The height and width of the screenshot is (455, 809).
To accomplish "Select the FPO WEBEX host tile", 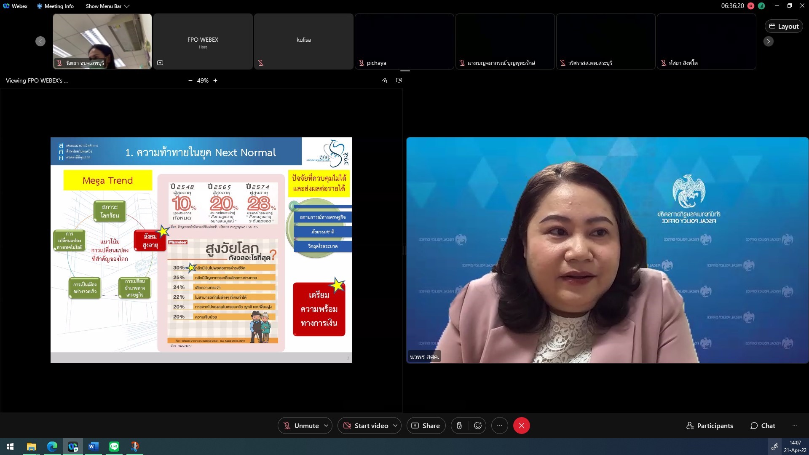I will pos(203,41).
